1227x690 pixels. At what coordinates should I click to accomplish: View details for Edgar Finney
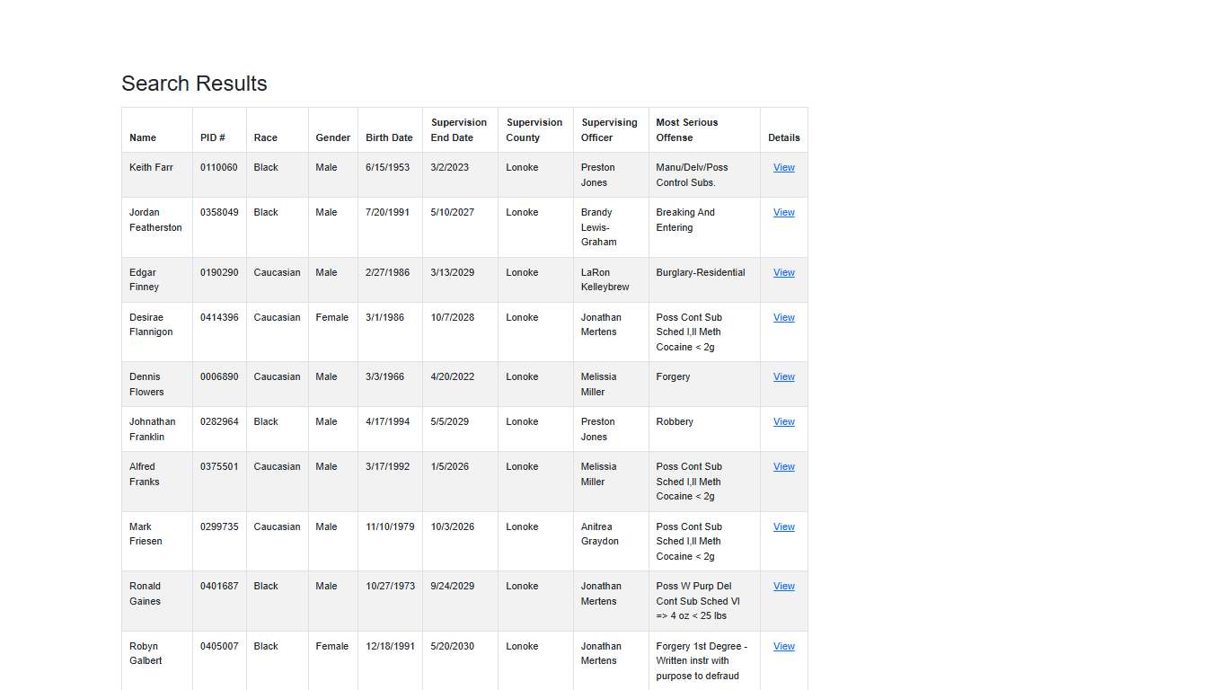point(783,273)
